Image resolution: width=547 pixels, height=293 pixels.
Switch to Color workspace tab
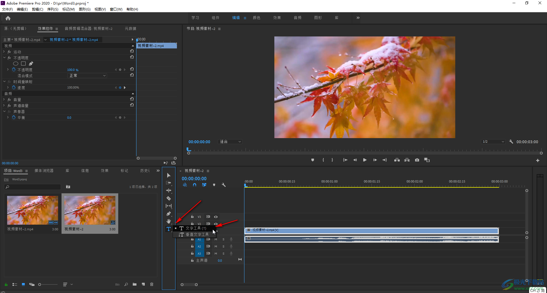pyautogui.click(x=257, y=18)
